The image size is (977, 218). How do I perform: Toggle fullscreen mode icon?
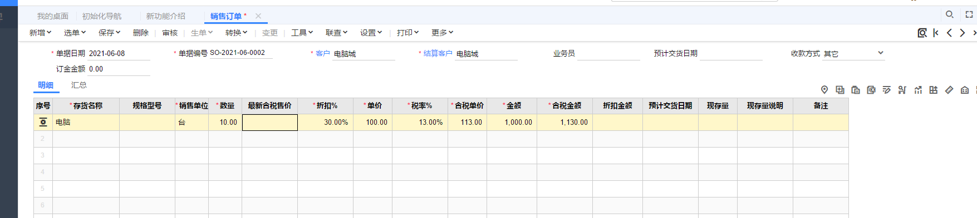click(x=969, y=14)
